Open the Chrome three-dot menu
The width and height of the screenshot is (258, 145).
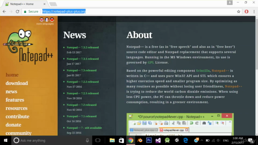tap(254, 12)
